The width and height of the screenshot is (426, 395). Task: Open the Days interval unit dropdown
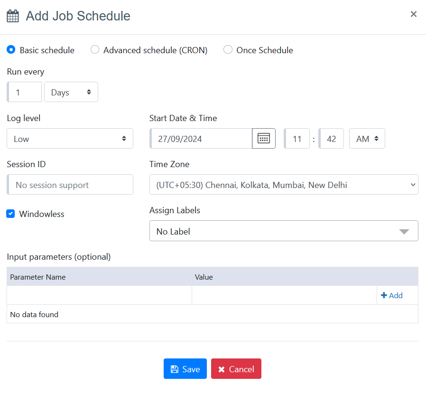click(71, 92)
